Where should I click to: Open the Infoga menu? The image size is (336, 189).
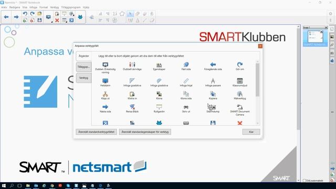coord(33,7)
